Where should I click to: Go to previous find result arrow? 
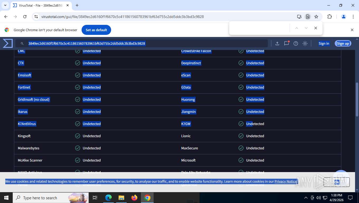(x=296, y=28)
